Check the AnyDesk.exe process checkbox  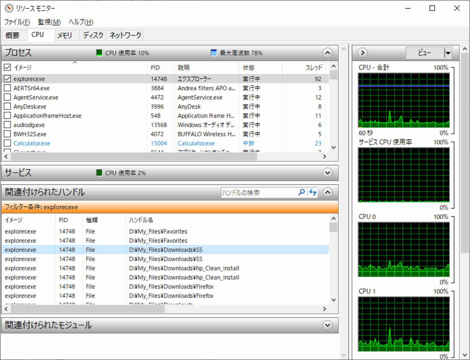pyautogui.click(x=7, y=106)
